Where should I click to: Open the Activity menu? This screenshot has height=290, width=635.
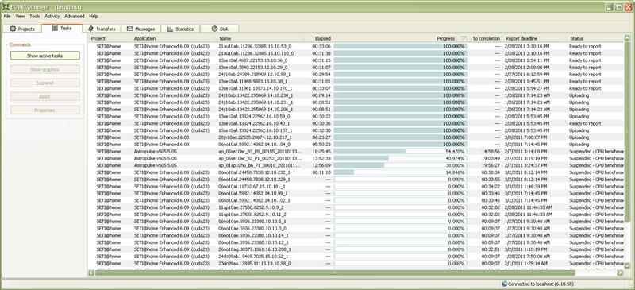pos(52,16)
